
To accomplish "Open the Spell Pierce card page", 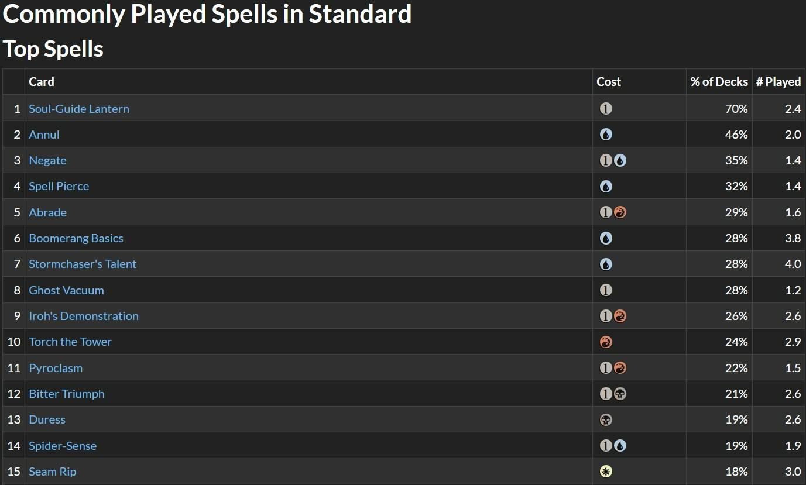I will (x=59, y=186).
